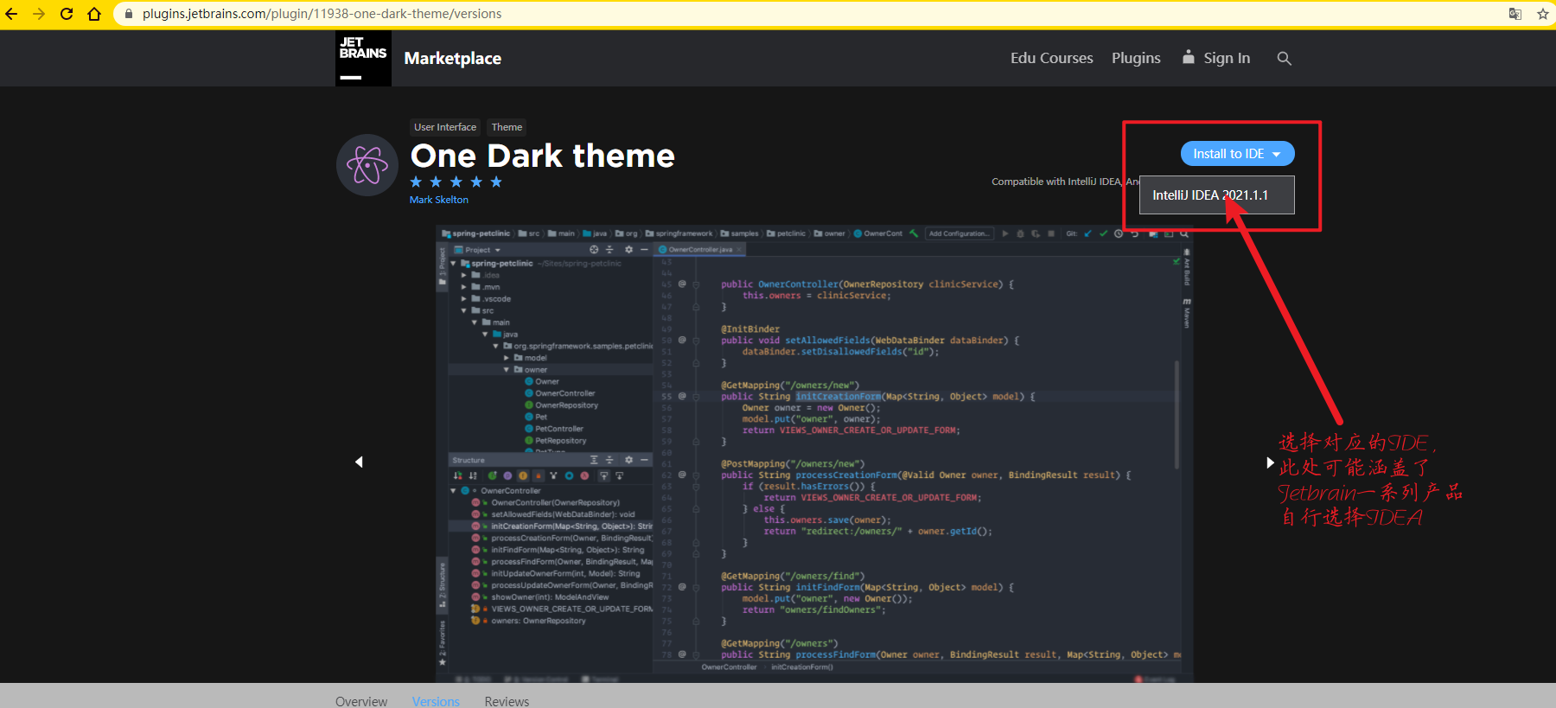Bookmark page with star icon
The width and height of the screenshot is (1556, 708).
pos(1543,14)
